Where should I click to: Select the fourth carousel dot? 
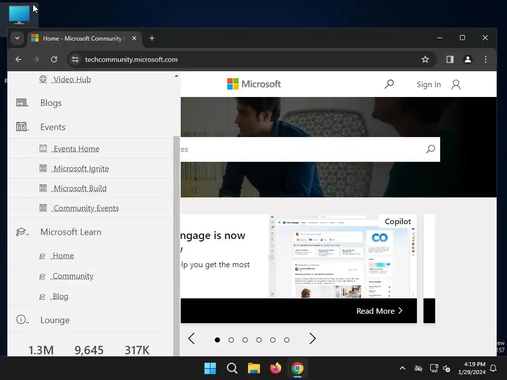pyautogui.click(x=259, y=340)
